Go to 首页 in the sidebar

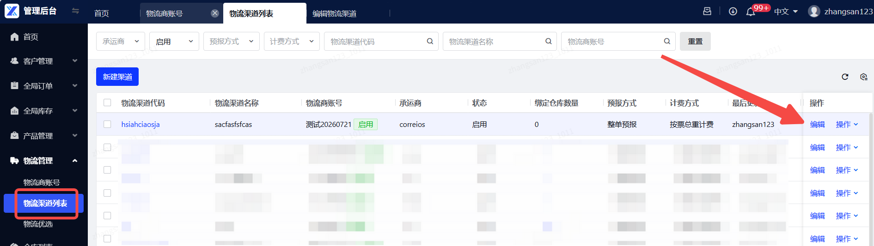(31, 36)
